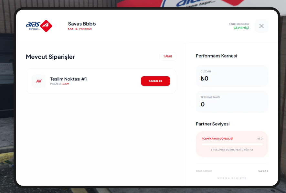Click the Weron Scripts footer text
Viewport: 286px width, 193px height.
tap(232, 178)
